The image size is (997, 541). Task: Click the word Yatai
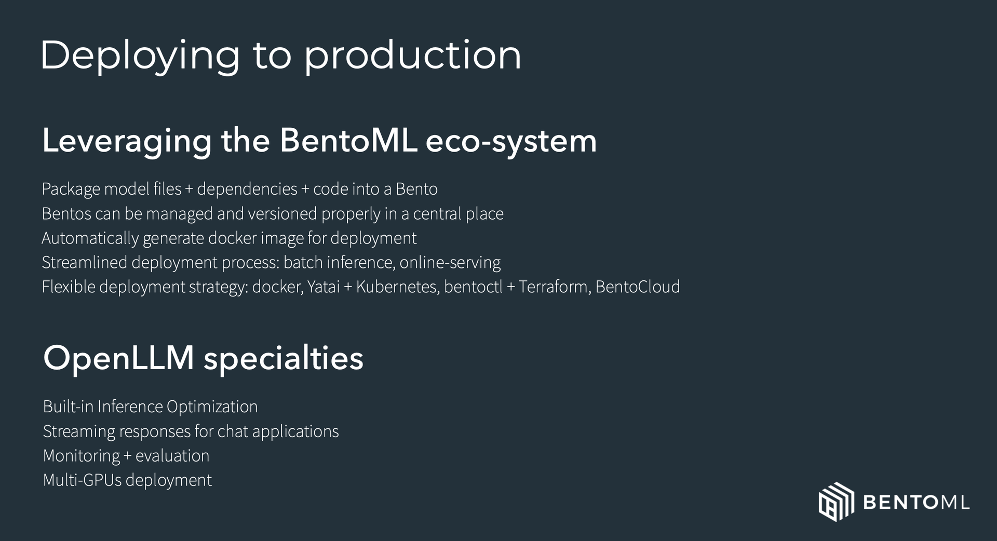coord(323,287)
